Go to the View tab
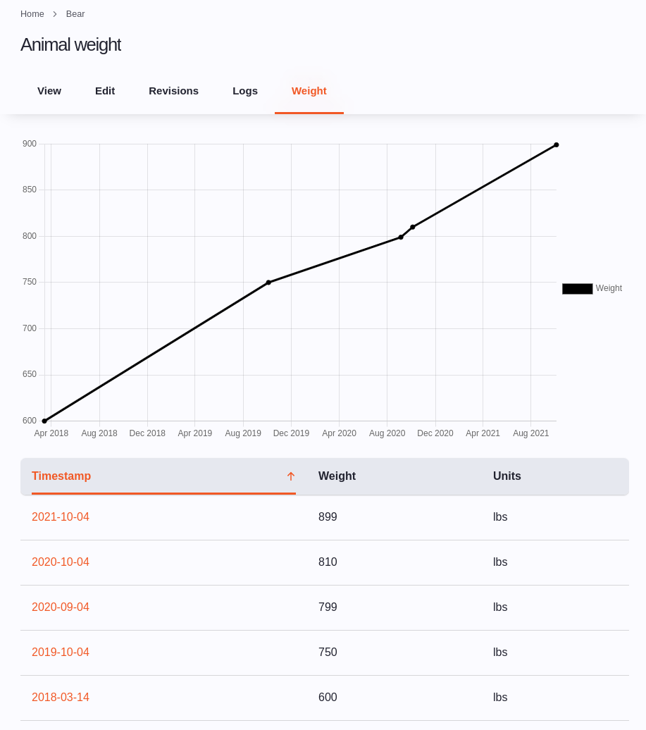 point(49,90)
